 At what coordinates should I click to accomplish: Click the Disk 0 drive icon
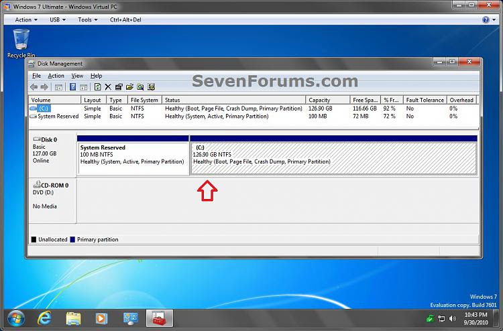pyautogui.click(x=37, y=140)
